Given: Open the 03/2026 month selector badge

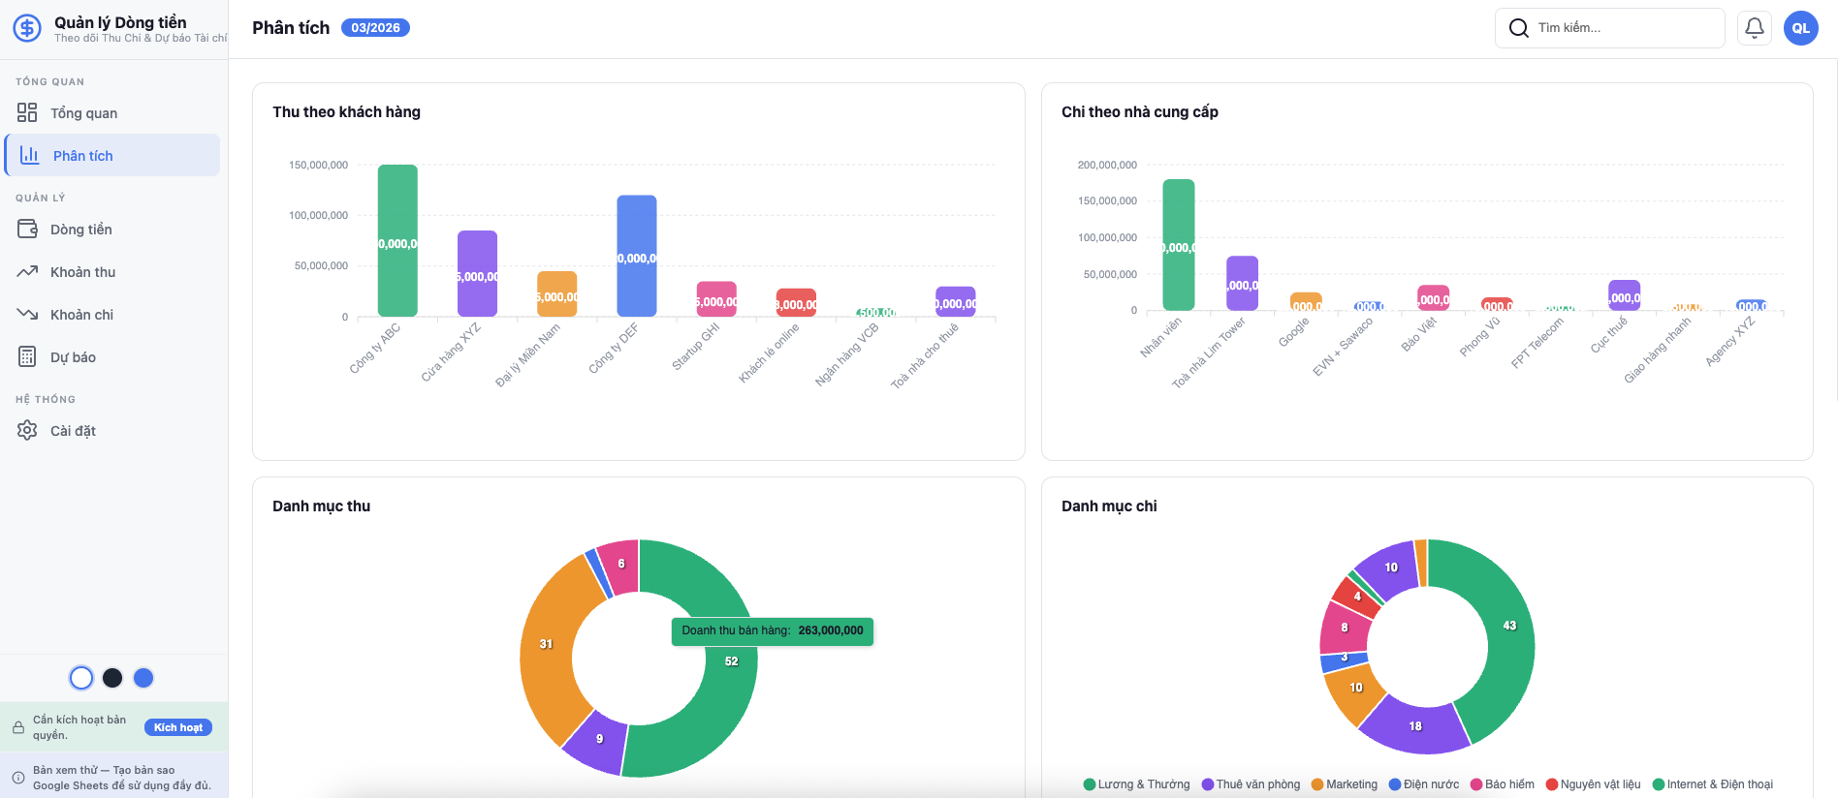Looking at the screenshot, I should [x=375, y=28].
